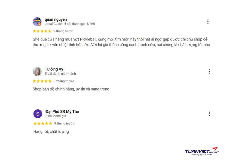This screenshot has width=244, height=162.
Task: Open Tường Vy's reviewer profile name
Action: pyautogui.click(x=54, y=69)
